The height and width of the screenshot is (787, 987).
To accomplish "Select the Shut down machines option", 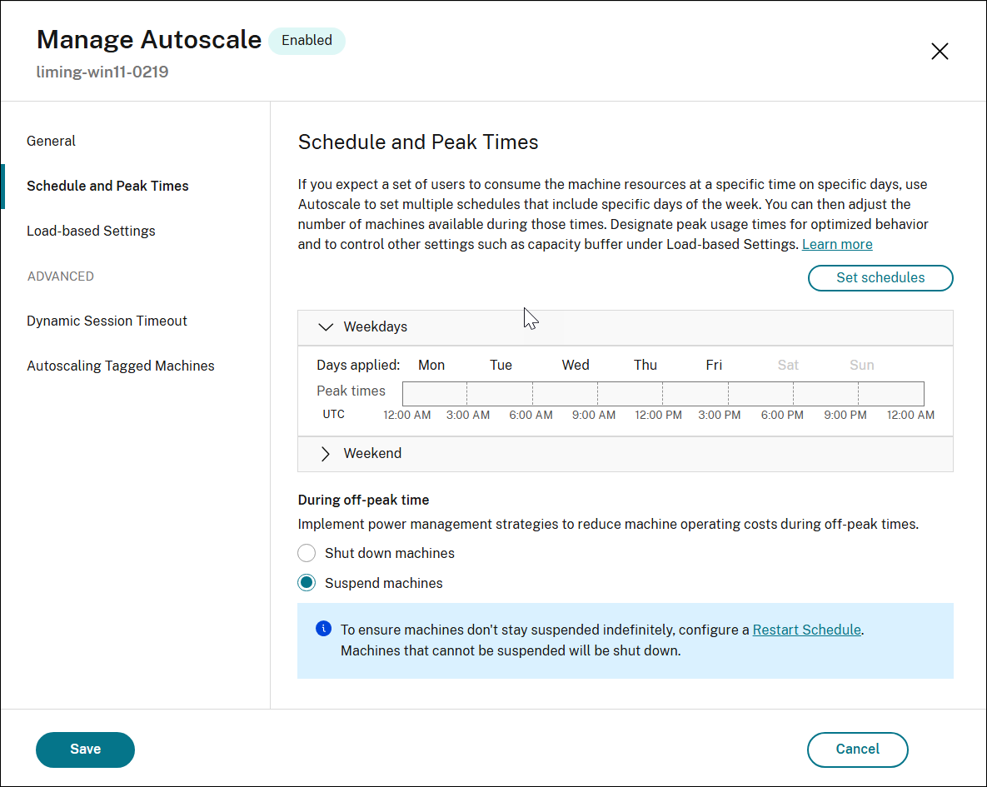I will pos(307,552).
